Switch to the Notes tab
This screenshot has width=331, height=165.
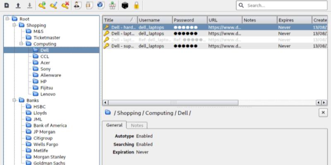point(136,125)
